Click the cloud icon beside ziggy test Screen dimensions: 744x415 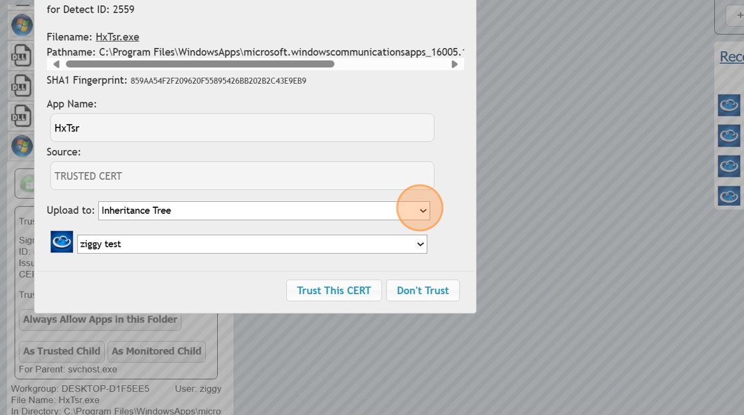point(62,242)
